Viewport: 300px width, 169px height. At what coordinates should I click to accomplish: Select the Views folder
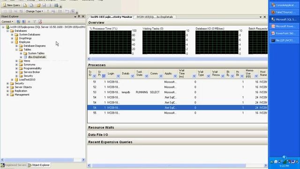pos(27,61)
